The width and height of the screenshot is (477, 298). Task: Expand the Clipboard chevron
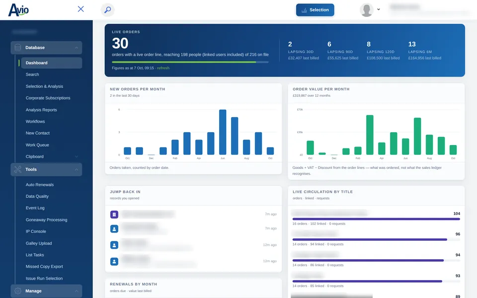(x=77, y=156)
